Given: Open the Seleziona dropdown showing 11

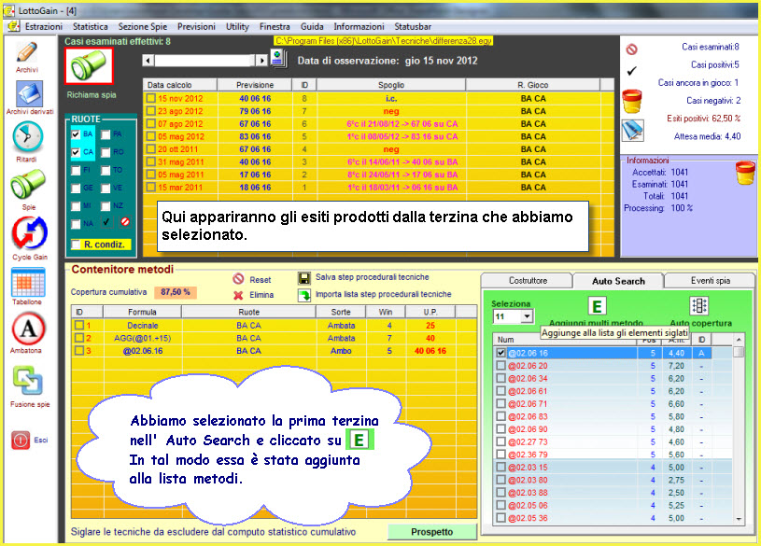Looking at the screenshot, I should (527, 316).
